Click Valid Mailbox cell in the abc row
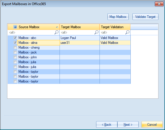 (x=115, y=38)
